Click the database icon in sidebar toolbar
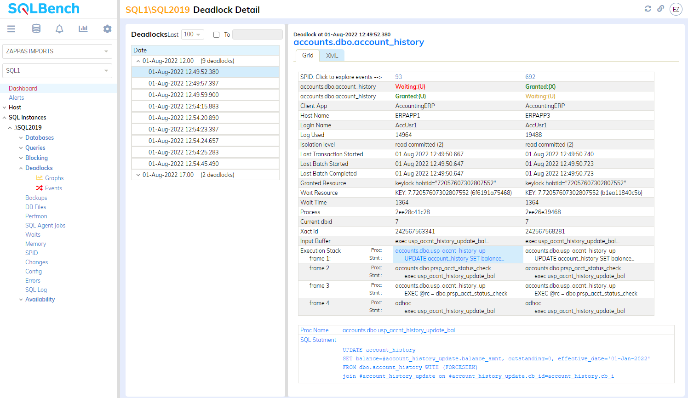The image size is (688, 398). [36, 29]
